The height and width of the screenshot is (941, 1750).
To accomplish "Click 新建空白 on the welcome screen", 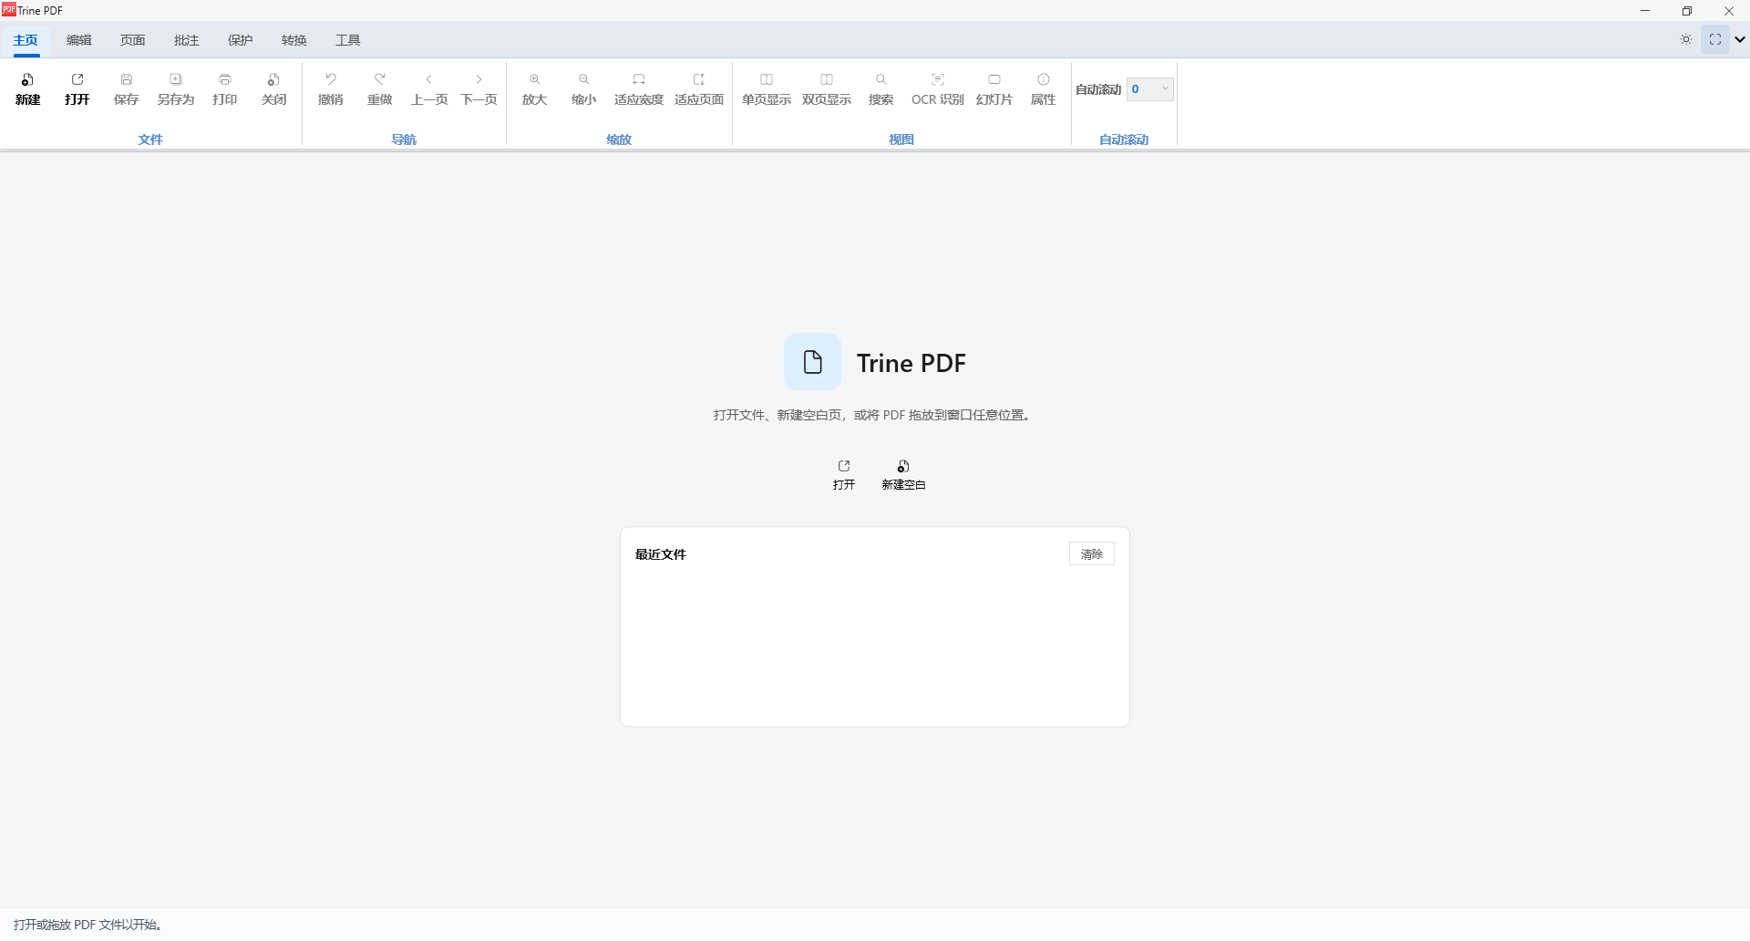I will 903,475.
